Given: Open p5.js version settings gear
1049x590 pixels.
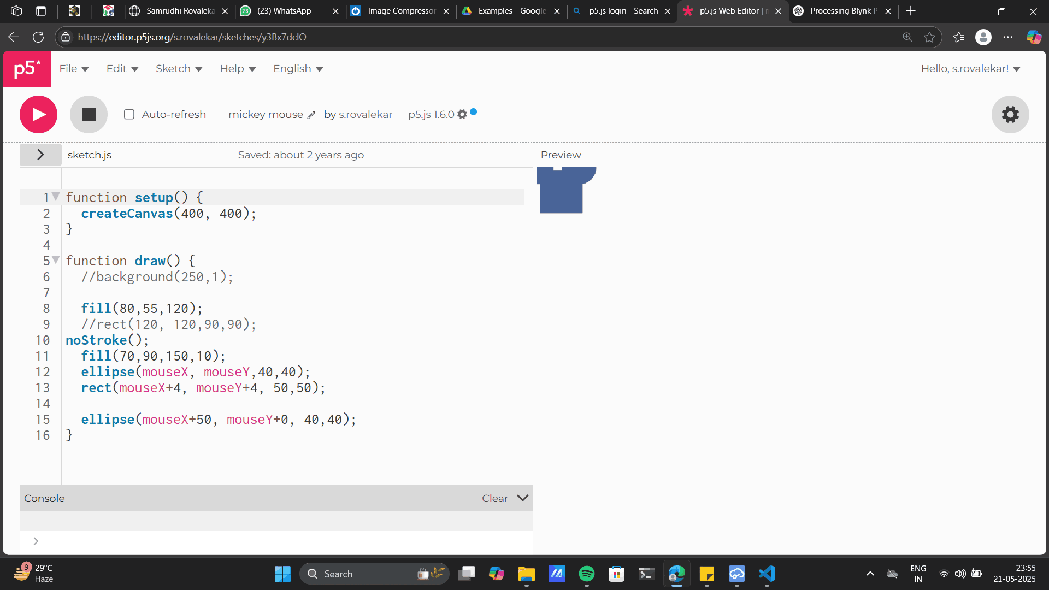Looking at the screenshot, I should click(x=462, y=114).
